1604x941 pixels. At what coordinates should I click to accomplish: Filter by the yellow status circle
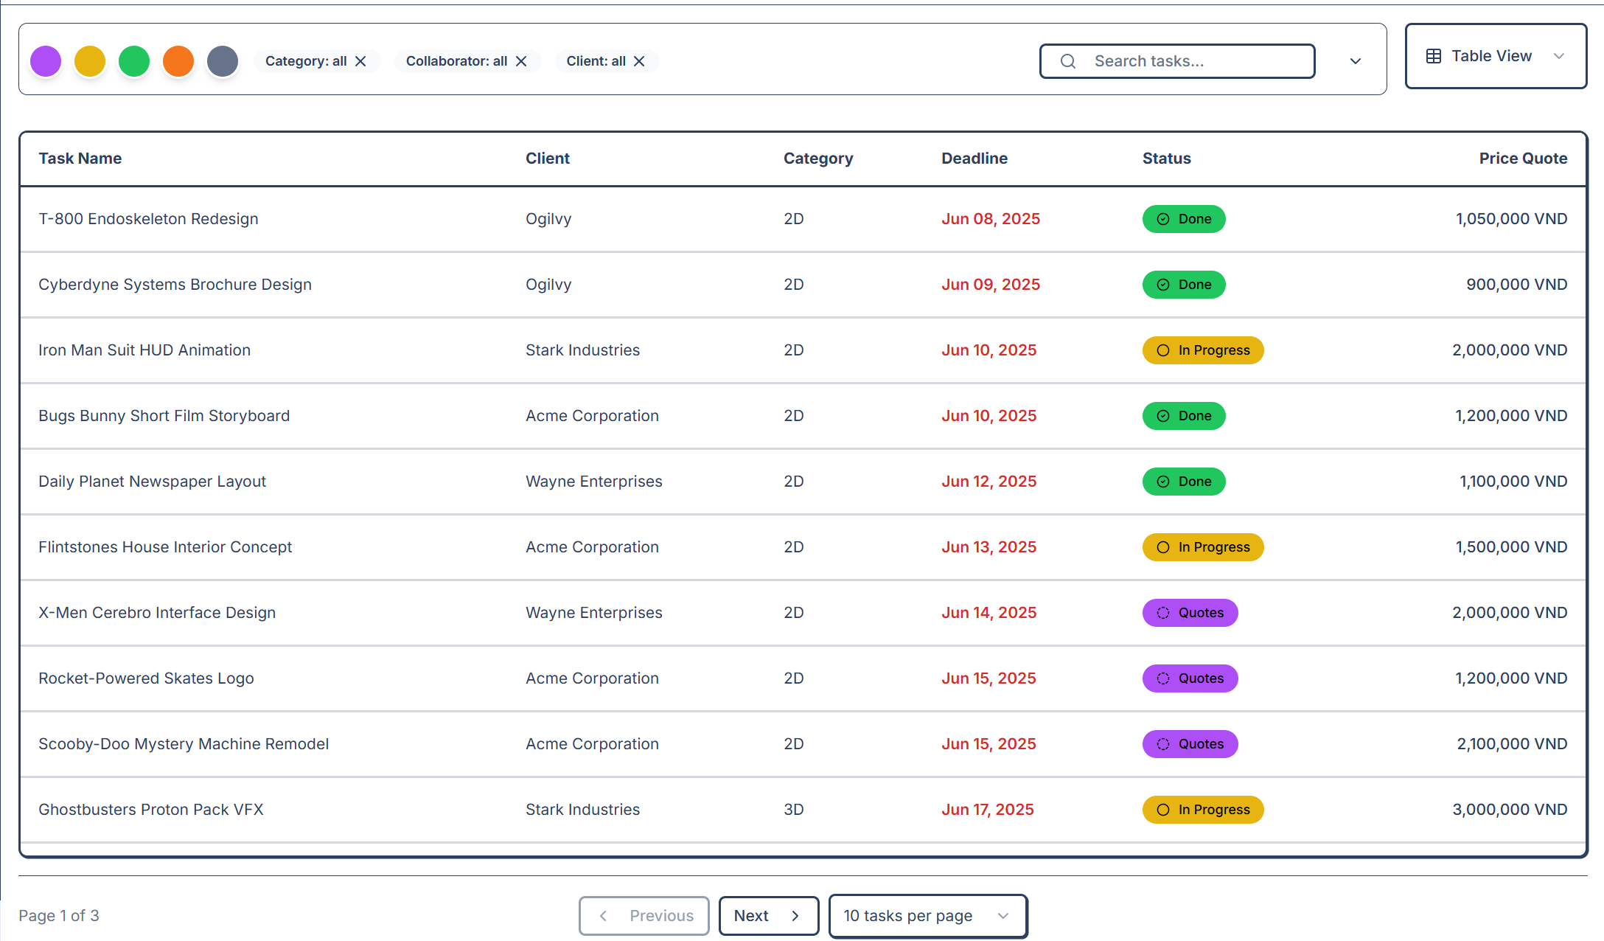tap(90, 61)
